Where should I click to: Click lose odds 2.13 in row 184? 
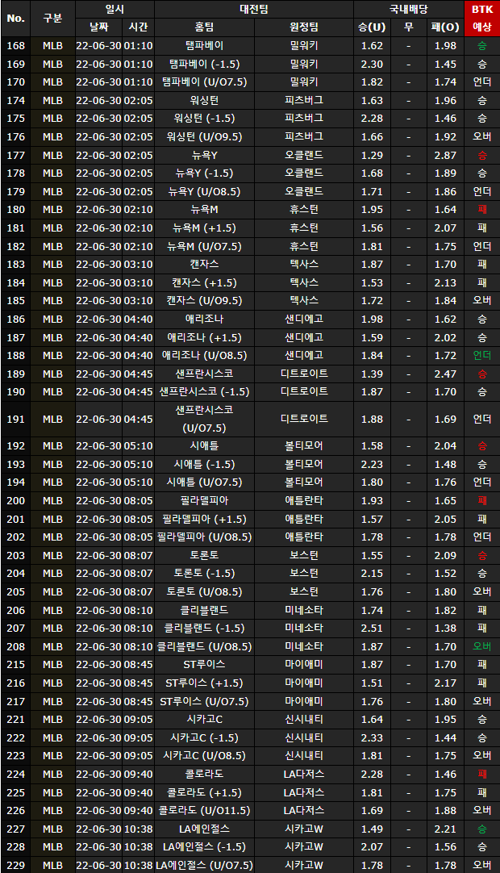pyautogui.click(x=445, y=283)
